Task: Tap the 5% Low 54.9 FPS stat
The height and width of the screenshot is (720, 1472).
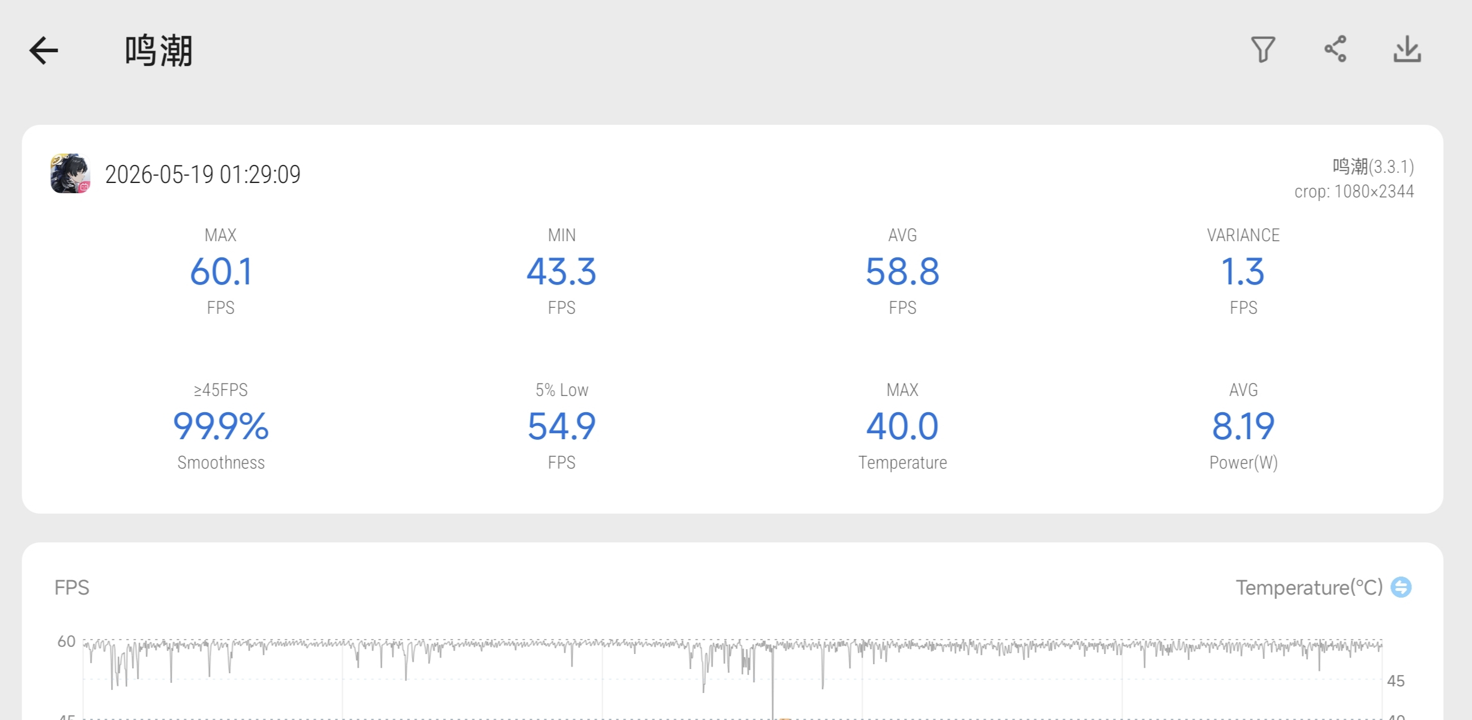Action: [561, 426]
